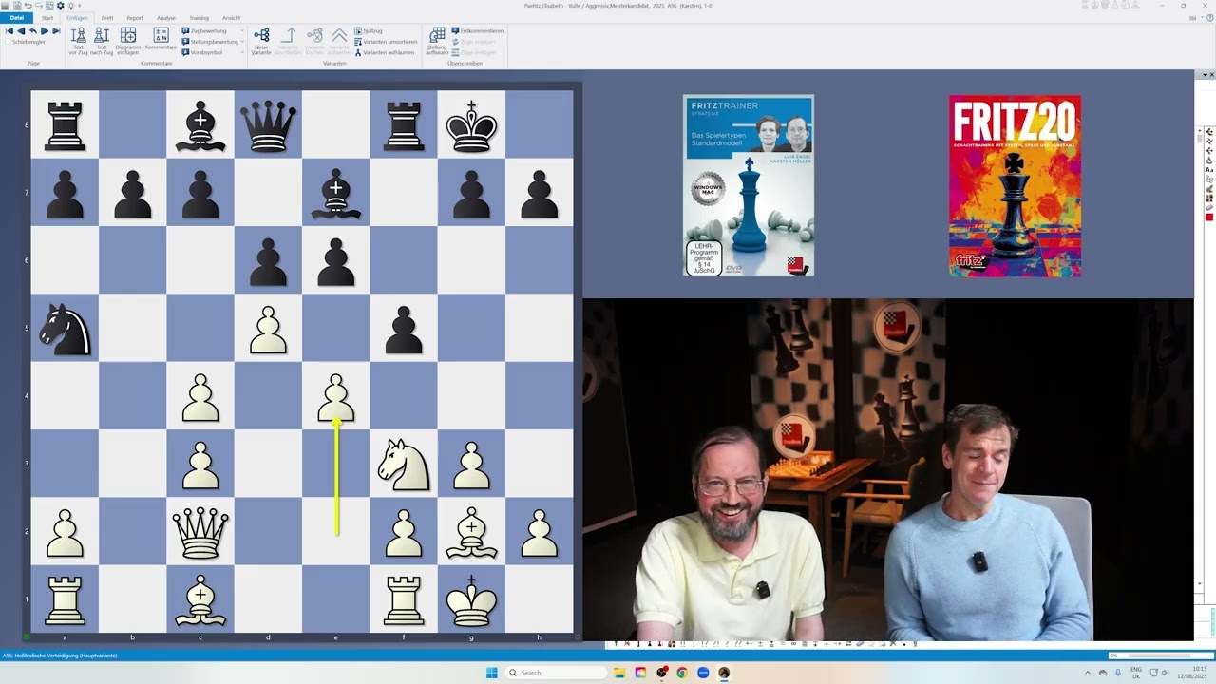Click the notation pane scrollbar
The width and height of the screenshot is (1216, 684).
click(x=1200, y=356)
